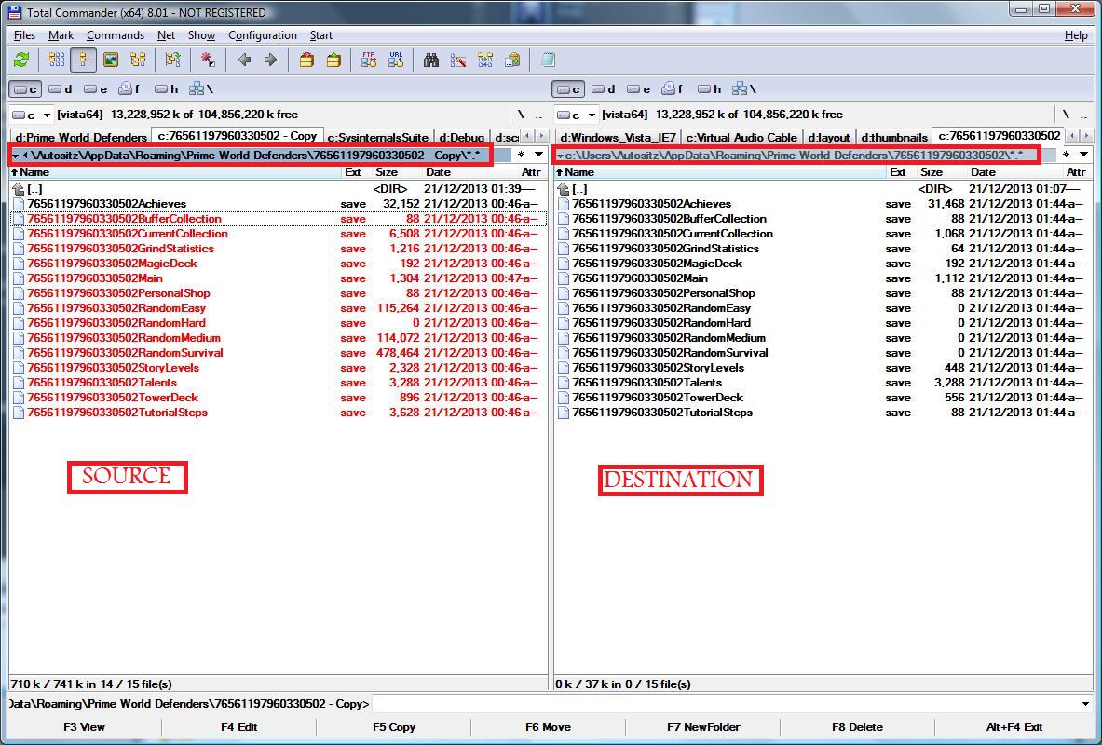Open the FTP connect toolbar icon
1102x745 pixels.
[369, 61]
